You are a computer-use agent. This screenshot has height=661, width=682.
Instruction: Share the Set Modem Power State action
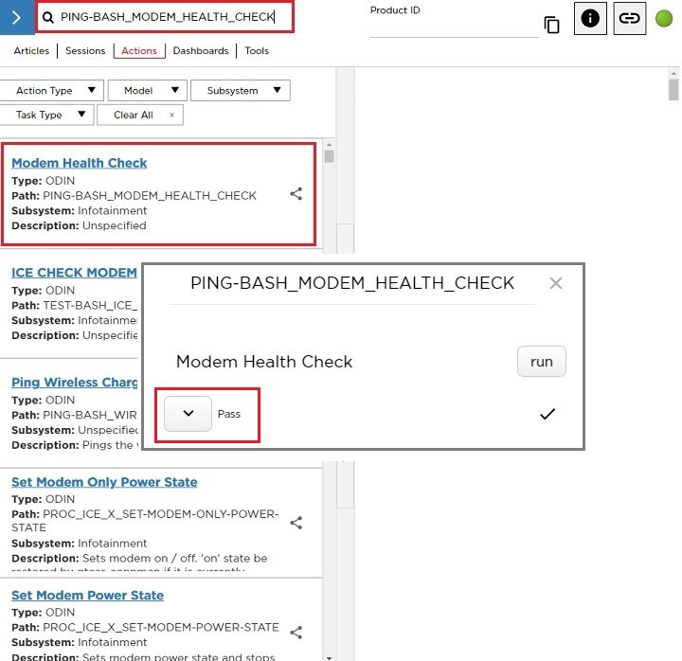point(296,632)
